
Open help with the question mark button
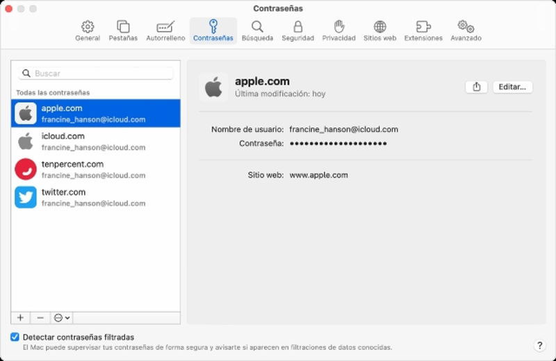[539, 346]
